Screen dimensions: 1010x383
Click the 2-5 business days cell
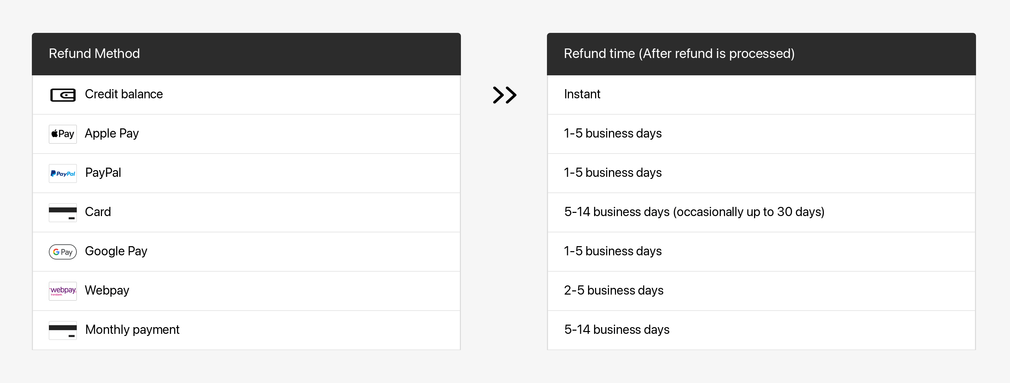click(761, 291)
